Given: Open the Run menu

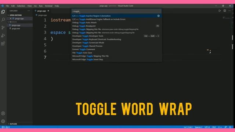Looking at the screenshot, I should [41, 6].
